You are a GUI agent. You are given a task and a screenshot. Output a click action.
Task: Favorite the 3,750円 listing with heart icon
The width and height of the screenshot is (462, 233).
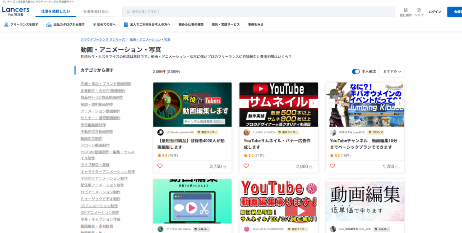[x=160, y=166]
